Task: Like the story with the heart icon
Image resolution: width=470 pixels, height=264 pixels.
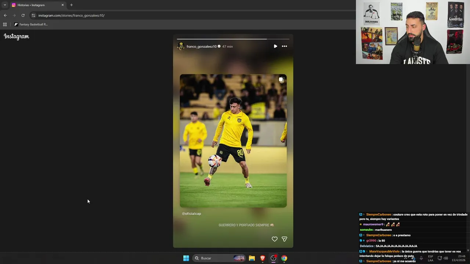Action: [x=274, y=239]
